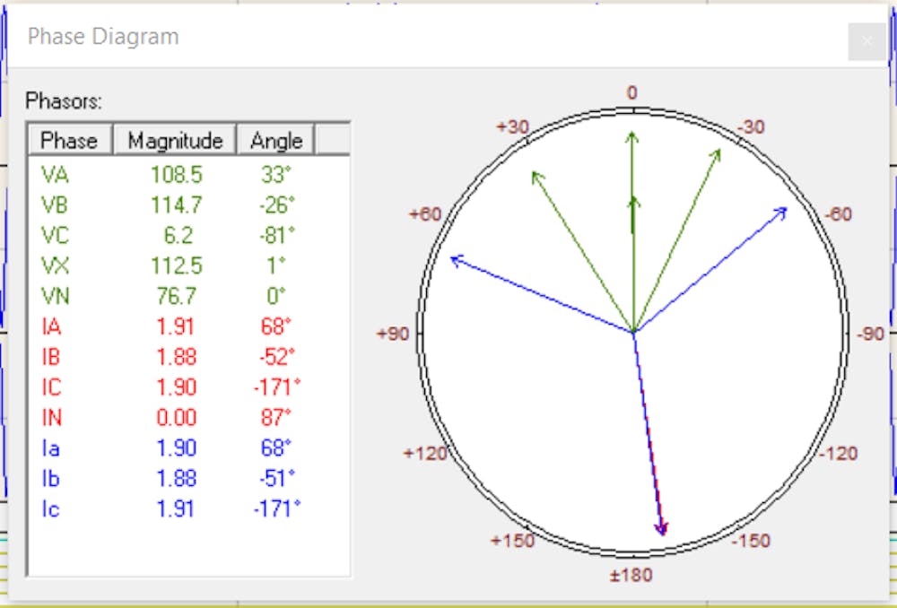The height and width of the screenshot is (608, 897).
Task: Close the Phase Diagram dialog
Action: click(x=867, y=41)
